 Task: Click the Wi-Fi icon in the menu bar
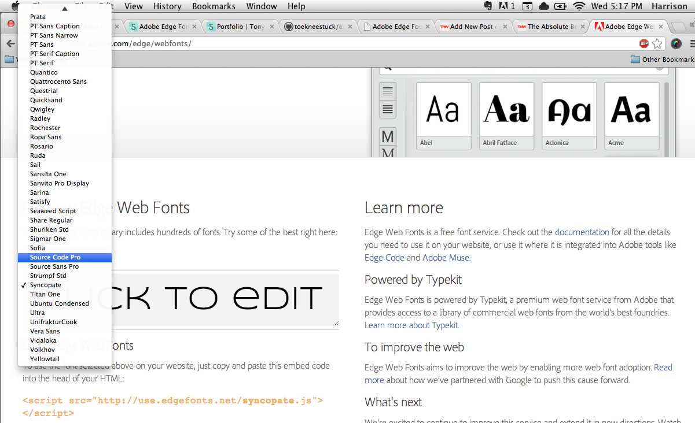click(580, 6)
